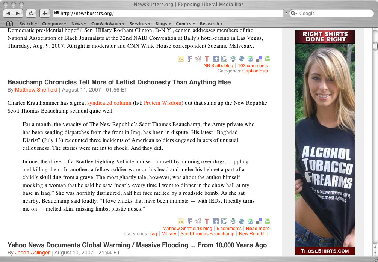The height and width of the screenshot is (262, 378).
Task: Open the Yahoo News Global Warming headline
Action: pyautogui.click(x=137, y=245)
